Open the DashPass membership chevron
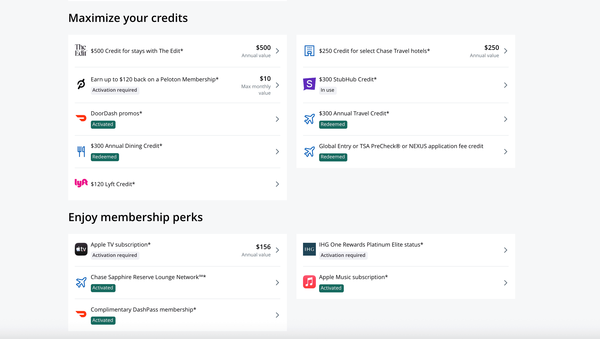 coord(277,315)
